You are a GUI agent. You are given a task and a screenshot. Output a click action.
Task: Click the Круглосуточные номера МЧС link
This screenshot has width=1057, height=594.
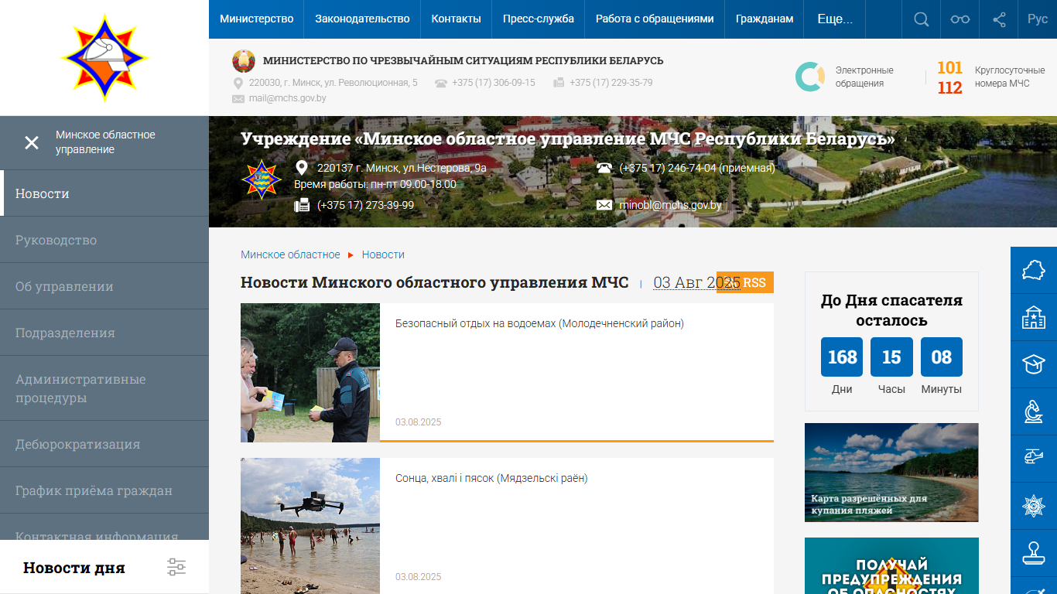pos(1010,77)
